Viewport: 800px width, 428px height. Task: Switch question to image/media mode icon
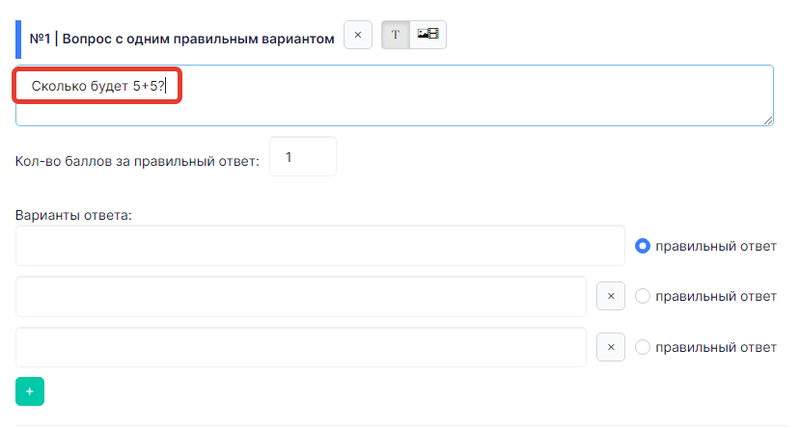click(428, 35)
